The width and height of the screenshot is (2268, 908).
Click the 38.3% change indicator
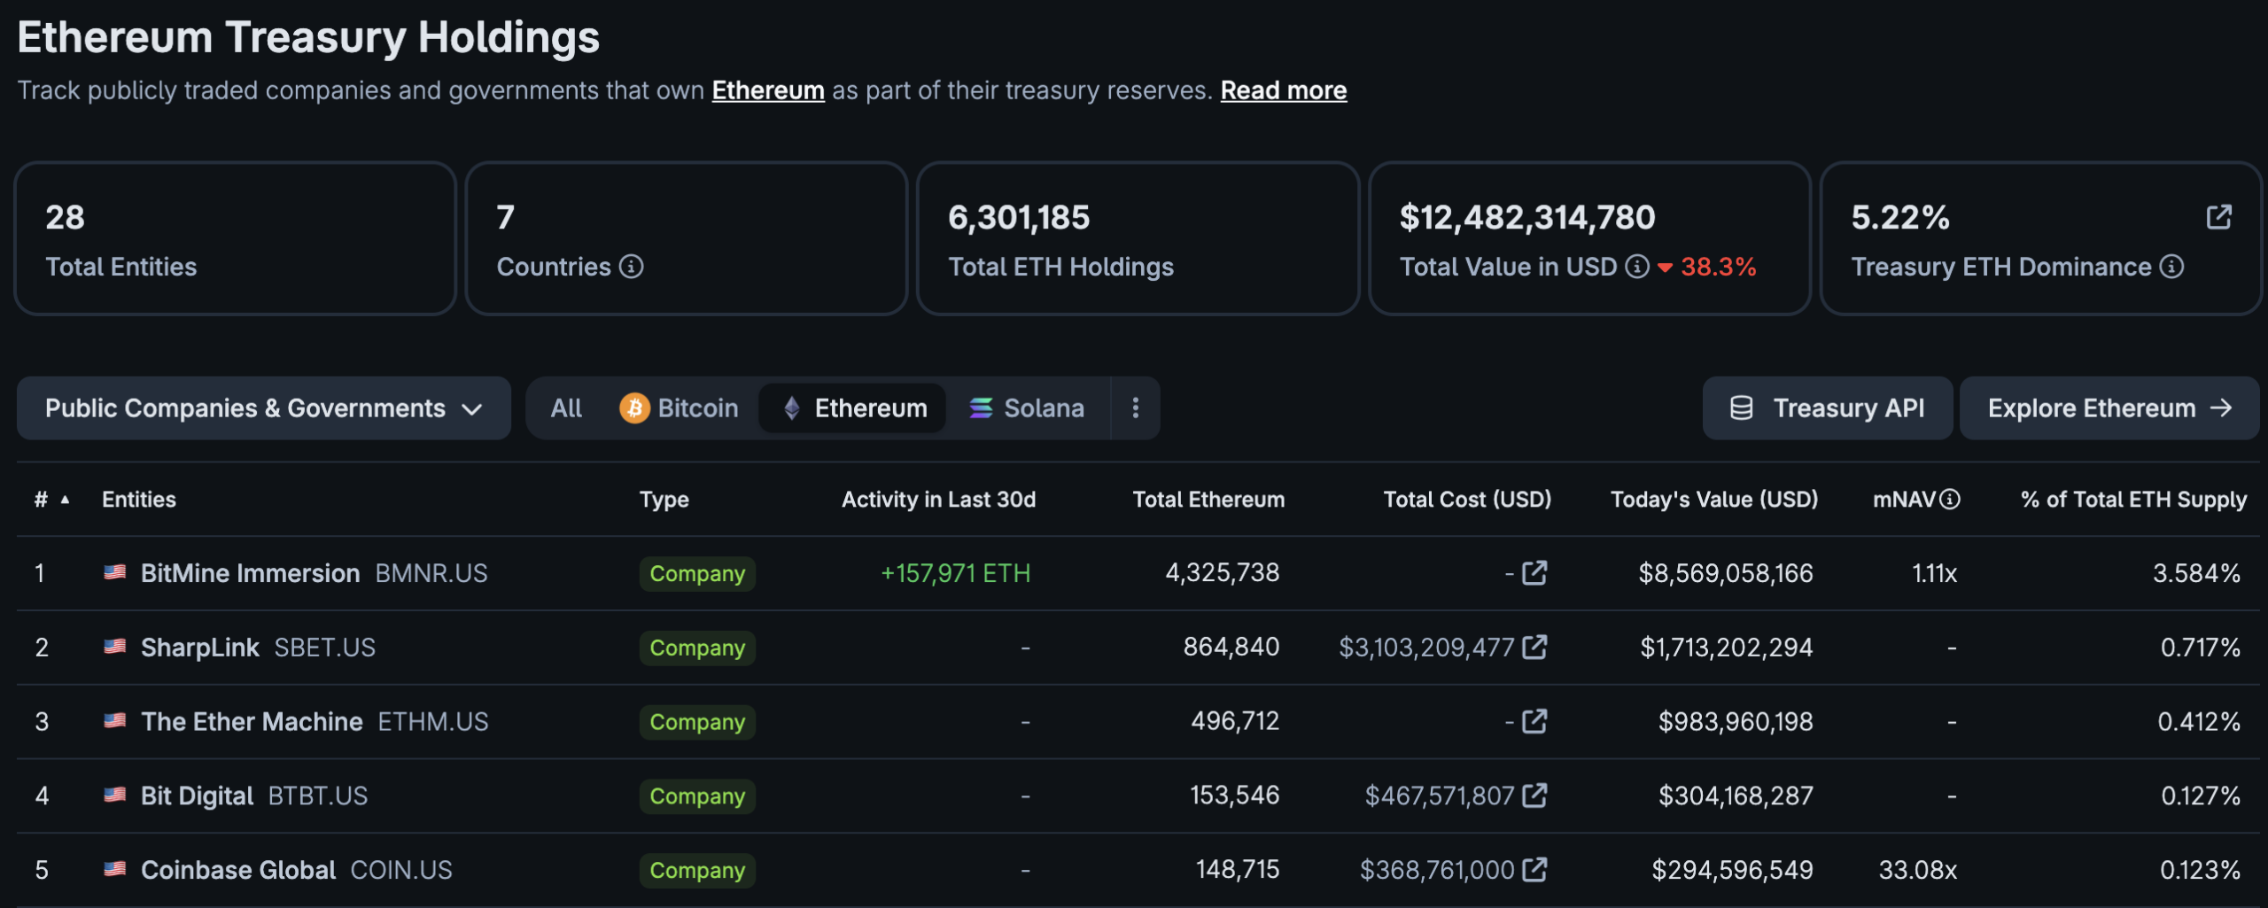1707,267
